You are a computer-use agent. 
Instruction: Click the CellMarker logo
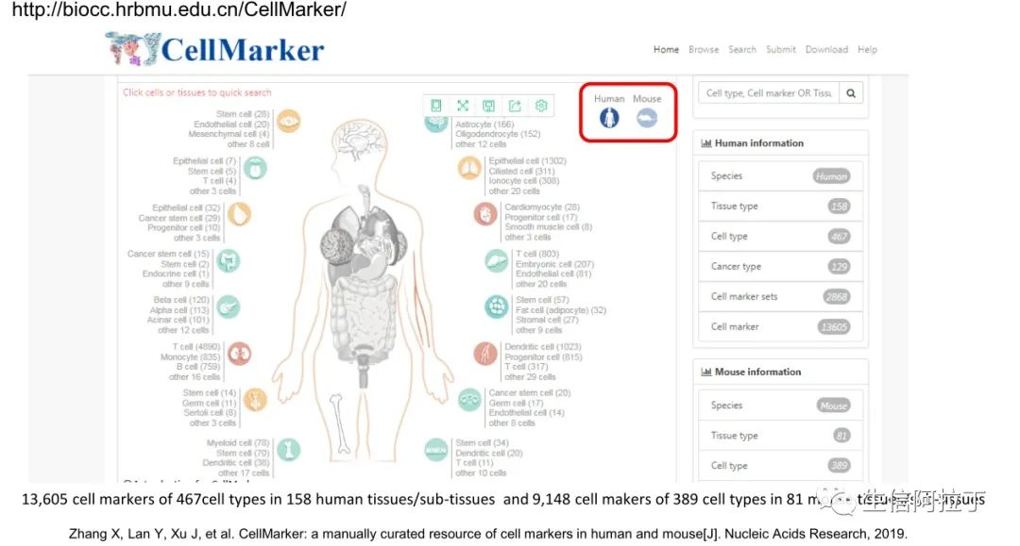pyautogui.click(x=215, y=49)
